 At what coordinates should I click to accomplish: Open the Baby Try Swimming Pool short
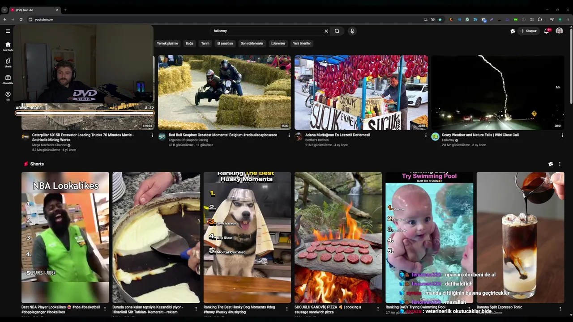click(429, 237)
